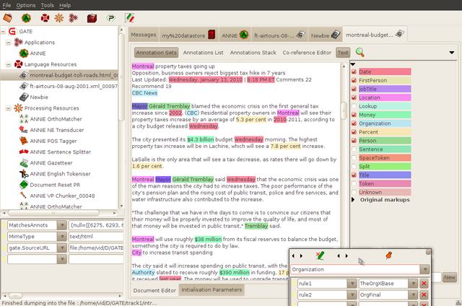Click the Person color swatch

click(385, 141)
